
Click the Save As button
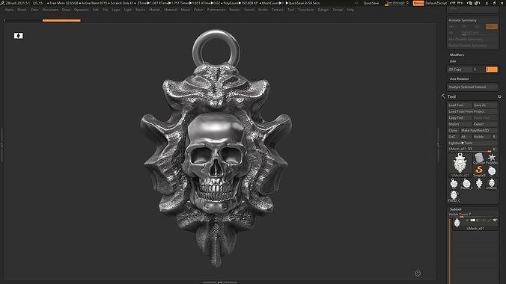coord(485,105)
